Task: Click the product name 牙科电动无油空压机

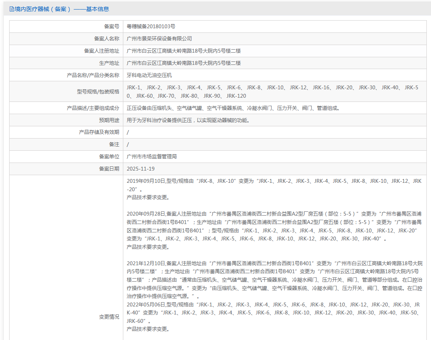Action: coord(149,75)
